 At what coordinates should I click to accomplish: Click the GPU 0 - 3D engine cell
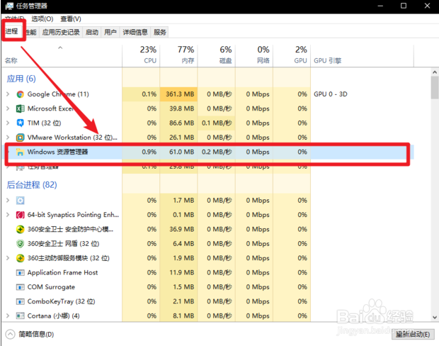331,94
